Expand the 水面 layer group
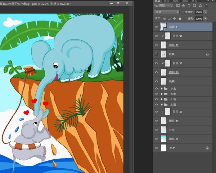 point(162,105)
